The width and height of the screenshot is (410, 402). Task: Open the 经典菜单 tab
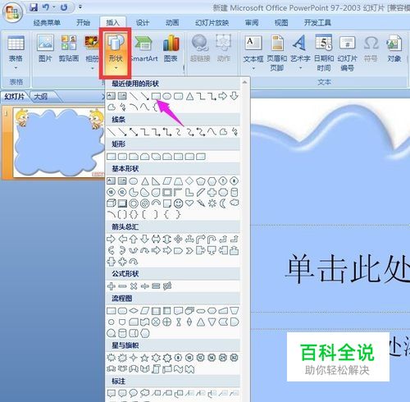47,22
